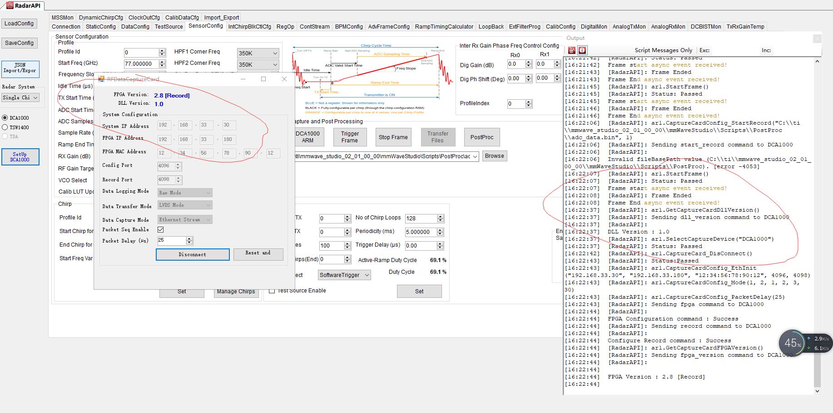This screenshot has width=833, height=413.
Task: Click the Periodicity (ms) spinner
Action: pyautogui.click(x=440, y=232)
